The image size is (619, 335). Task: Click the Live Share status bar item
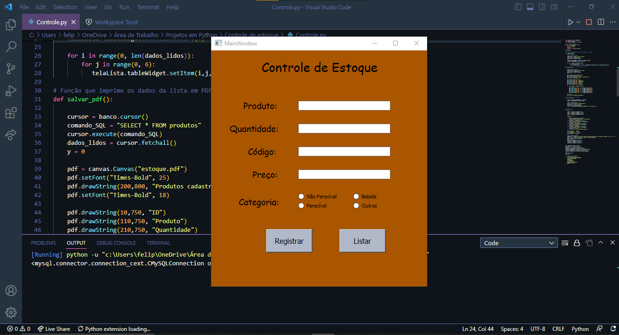(54, 329)
